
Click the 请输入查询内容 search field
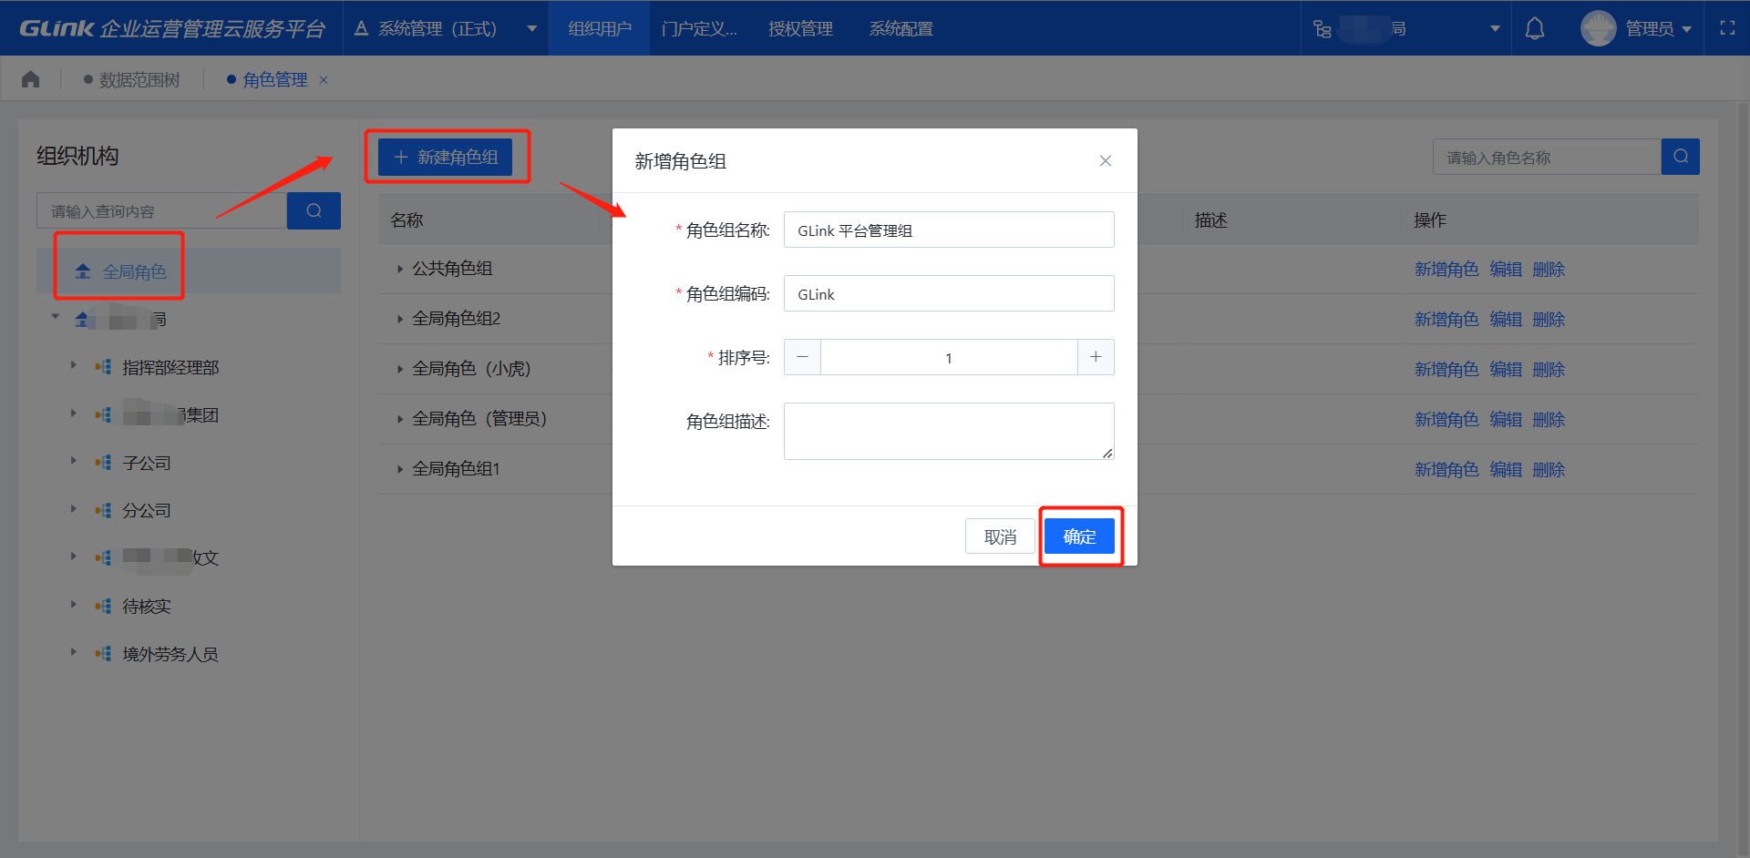coord(161,210)
